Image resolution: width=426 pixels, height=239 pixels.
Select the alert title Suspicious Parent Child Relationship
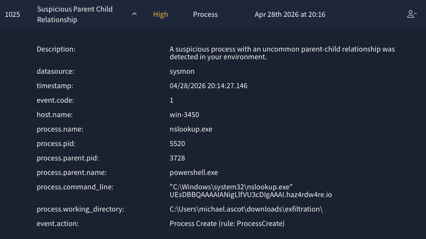tap(75, 14)
